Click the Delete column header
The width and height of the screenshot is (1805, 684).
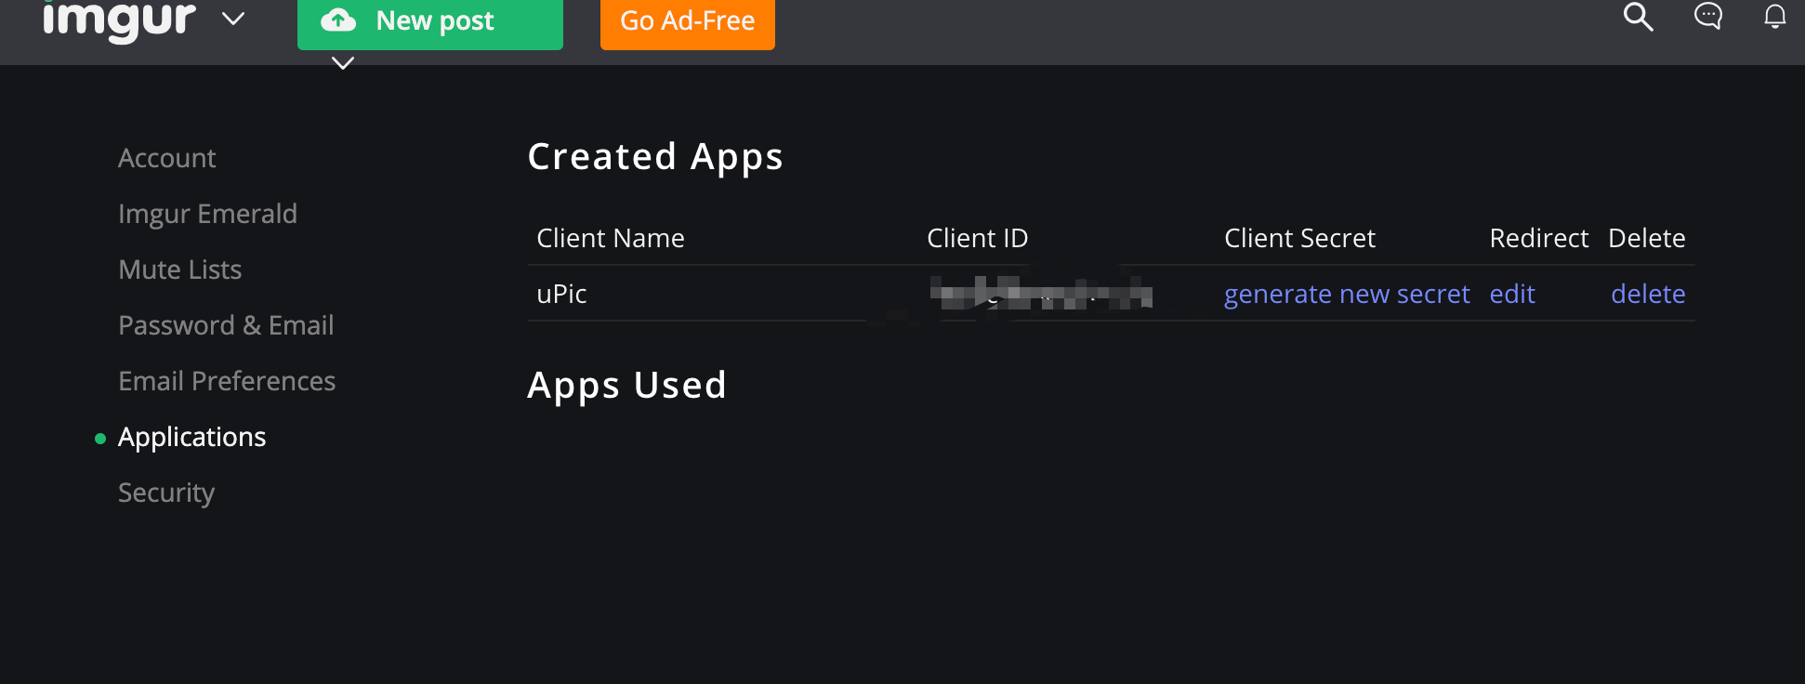[1647, 238]
